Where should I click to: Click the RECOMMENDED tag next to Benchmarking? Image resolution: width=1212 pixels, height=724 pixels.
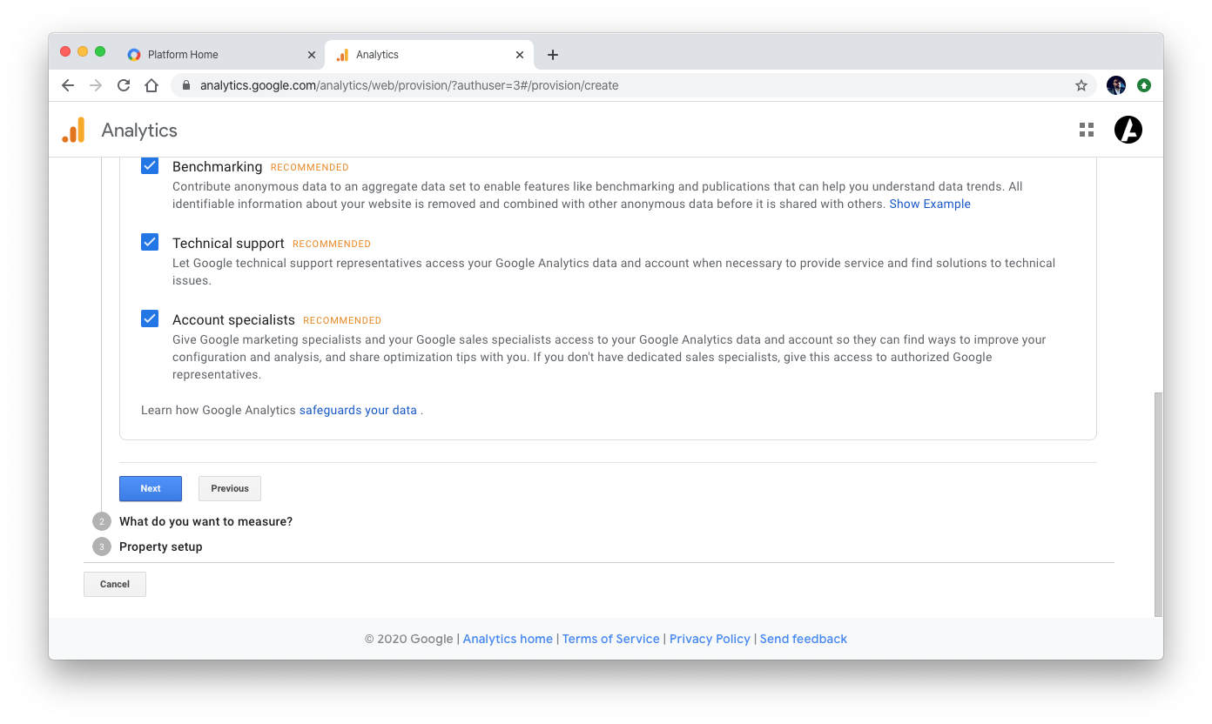click(310, 167)
